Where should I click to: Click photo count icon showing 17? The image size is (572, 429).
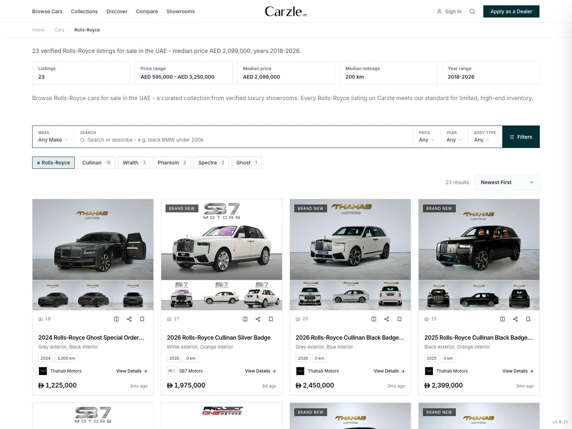coord(169,319)
